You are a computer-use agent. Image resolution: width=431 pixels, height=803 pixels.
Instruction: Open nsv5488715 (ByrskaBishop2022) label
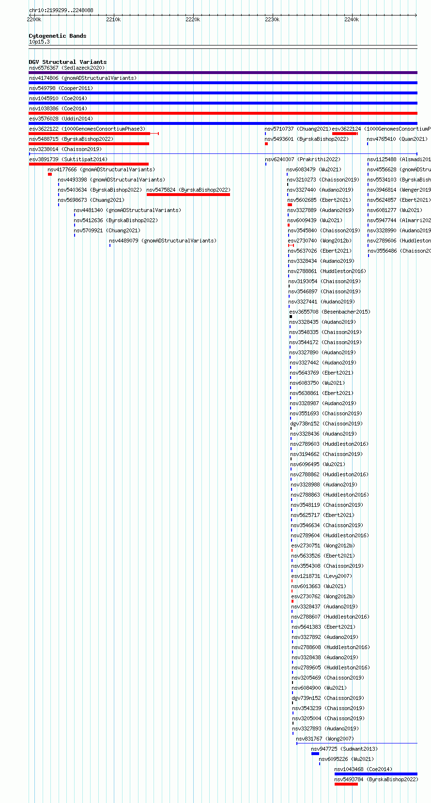coord(71,139)
